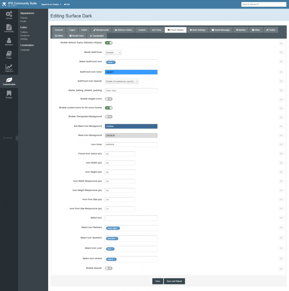Click the Not Read Icon Background color field

pos(131,126)
